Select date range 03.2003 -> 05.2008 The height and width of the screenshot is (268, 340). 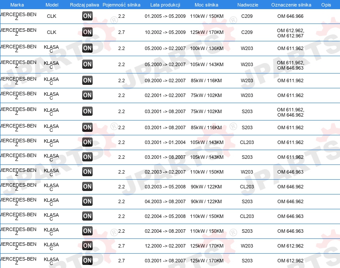(x=165, y=187)
